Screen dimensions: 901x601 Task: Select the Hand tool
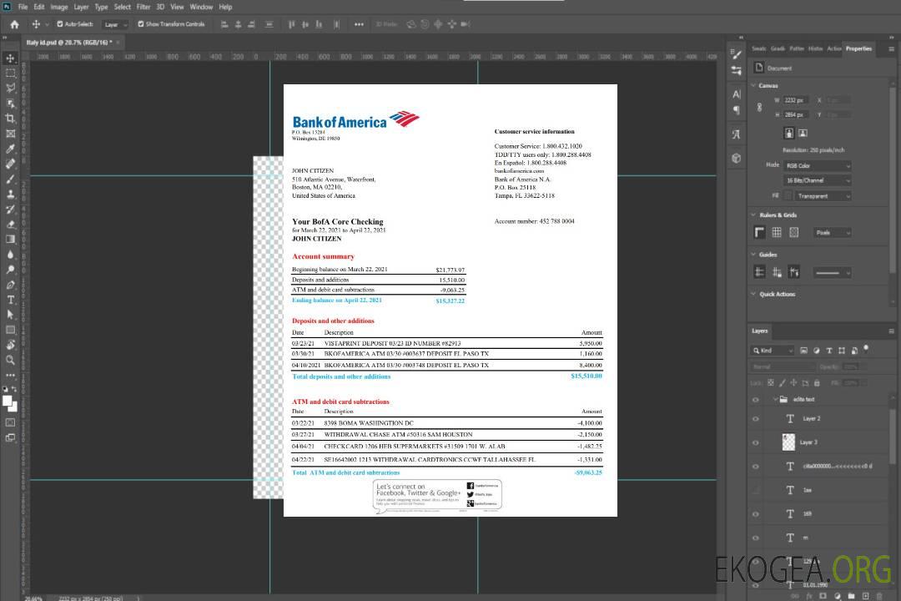pyautogui.click(x=10, y=345)
